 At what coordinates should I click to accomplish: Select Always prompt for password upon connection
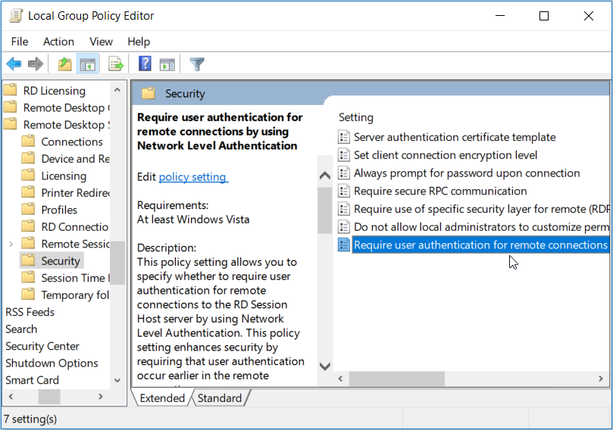(467, 173)
